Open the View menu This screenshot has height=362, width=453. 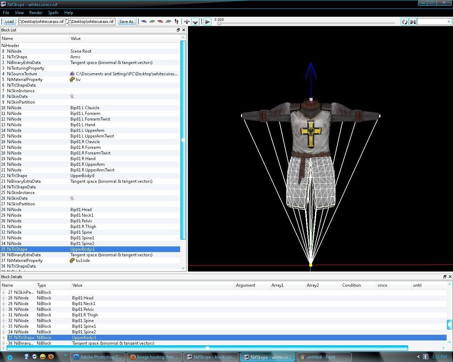pyautogui.click(x=19, y=12)
